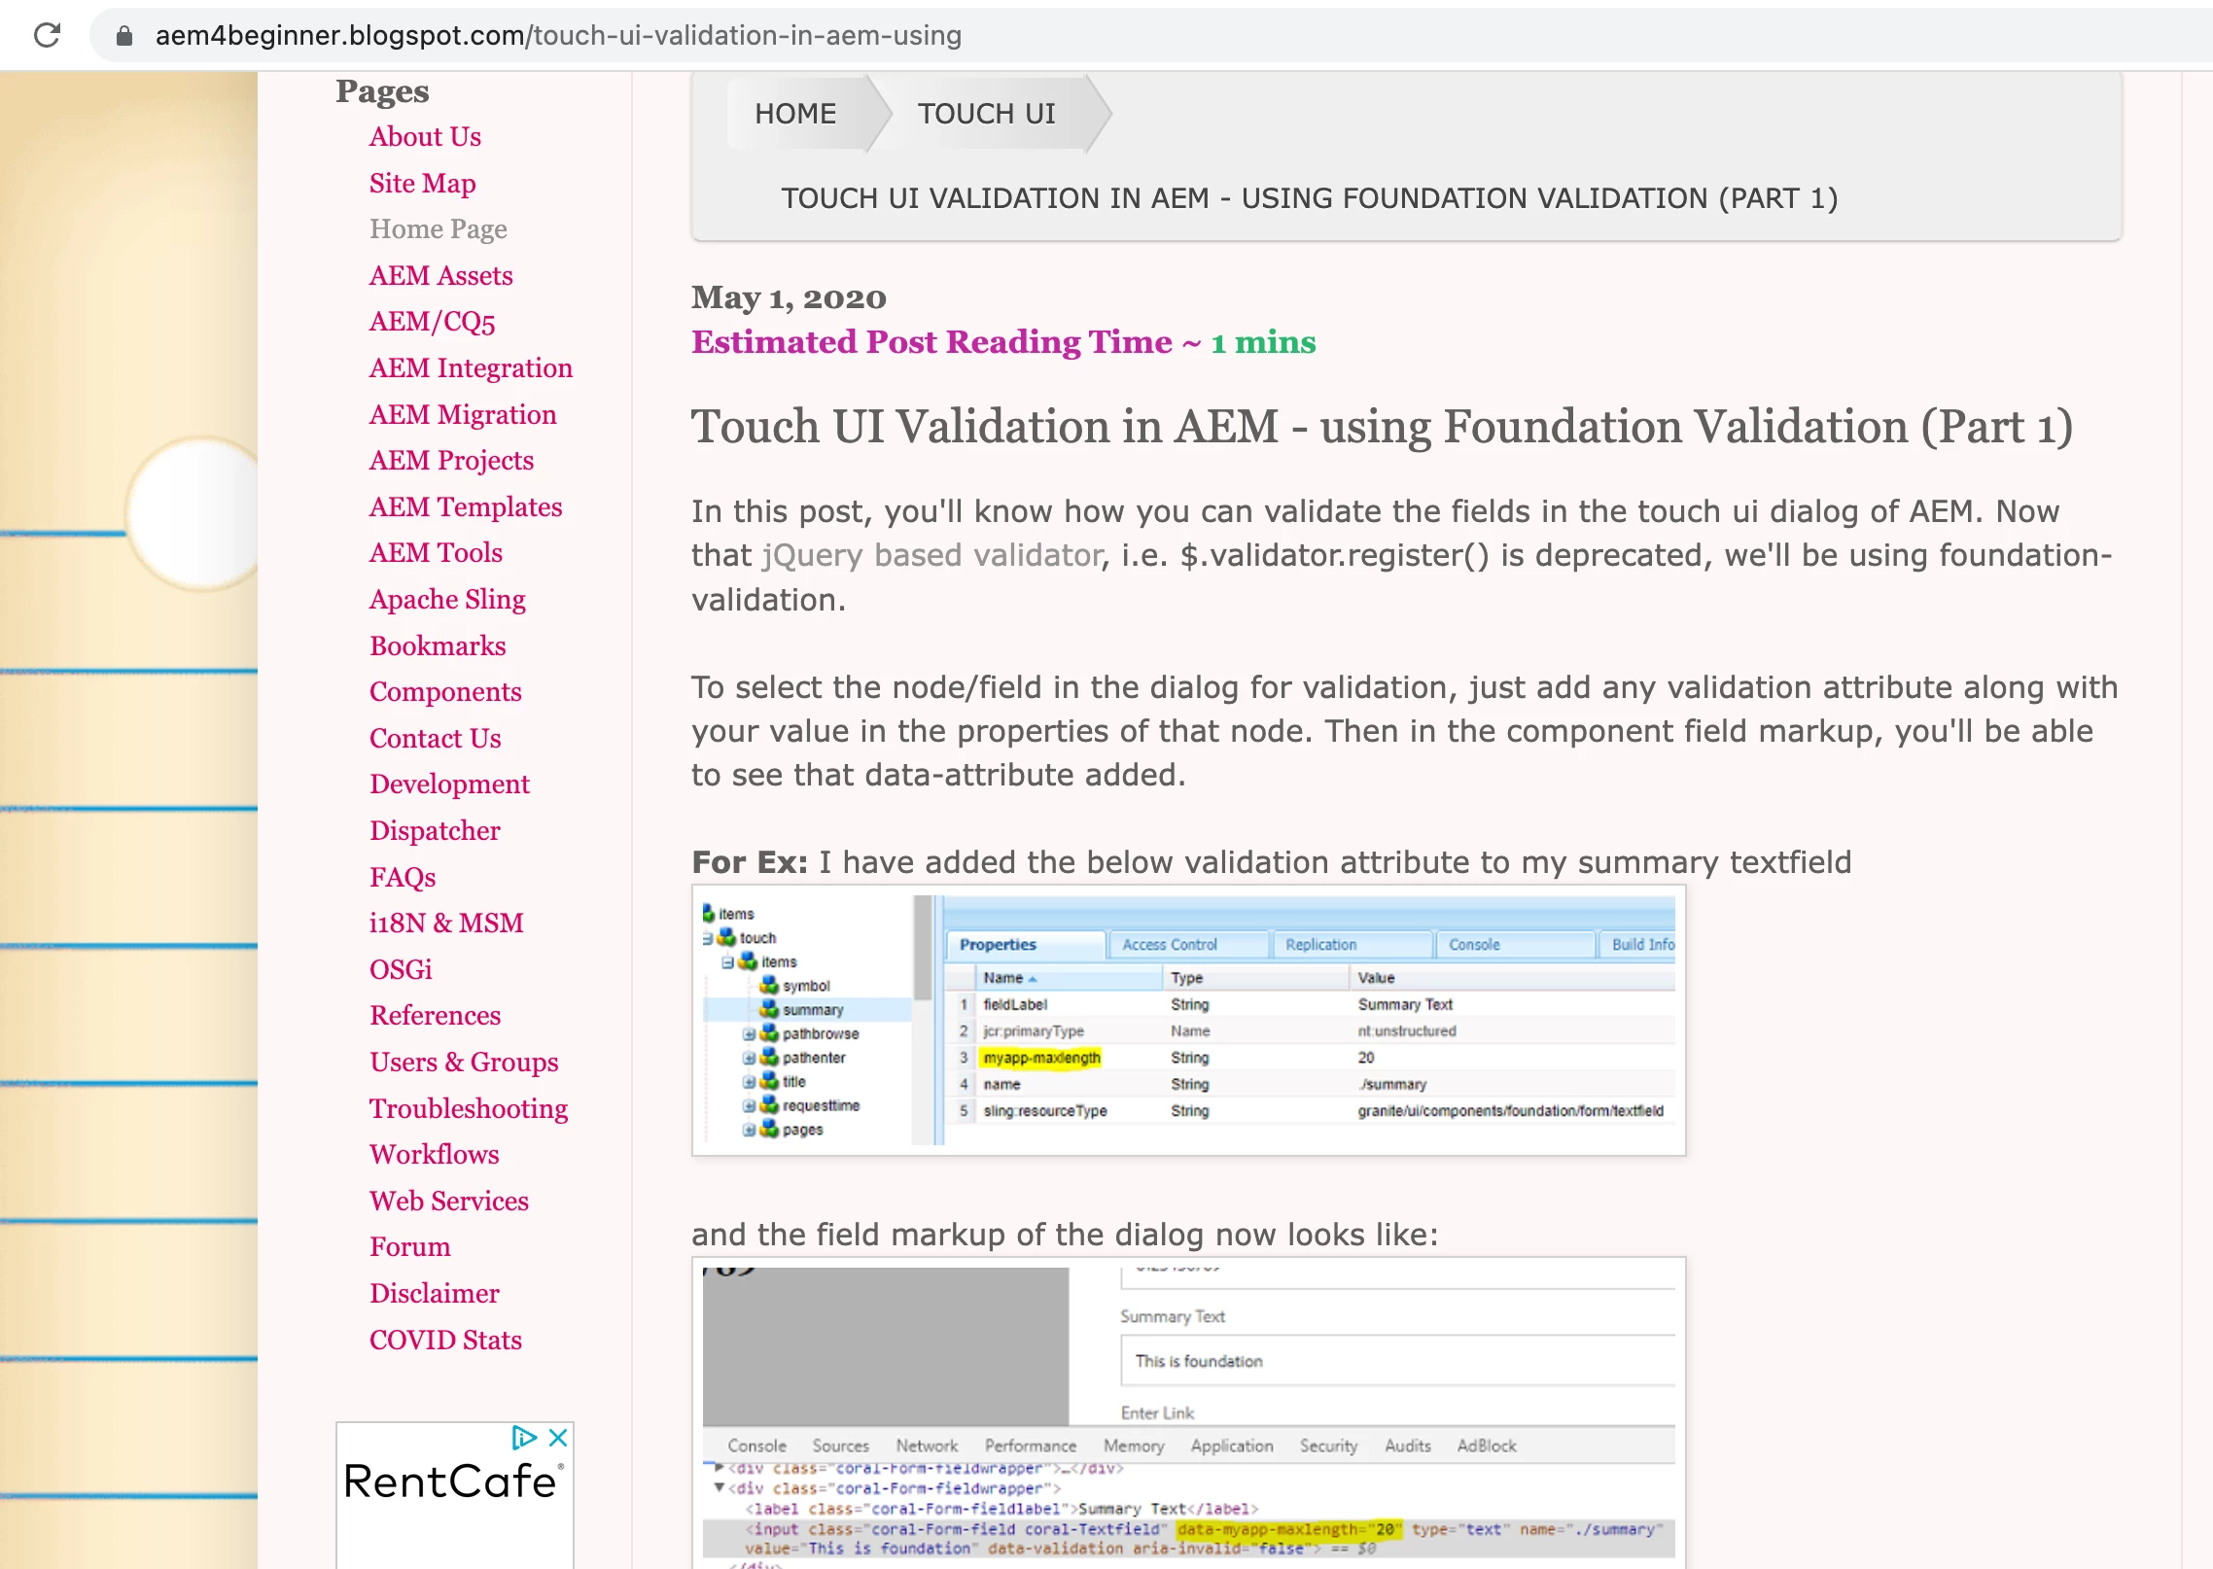This screenshot has width=2213, height=1569.
Task: Click the padlock site info icon
Action: click(123, 36)
